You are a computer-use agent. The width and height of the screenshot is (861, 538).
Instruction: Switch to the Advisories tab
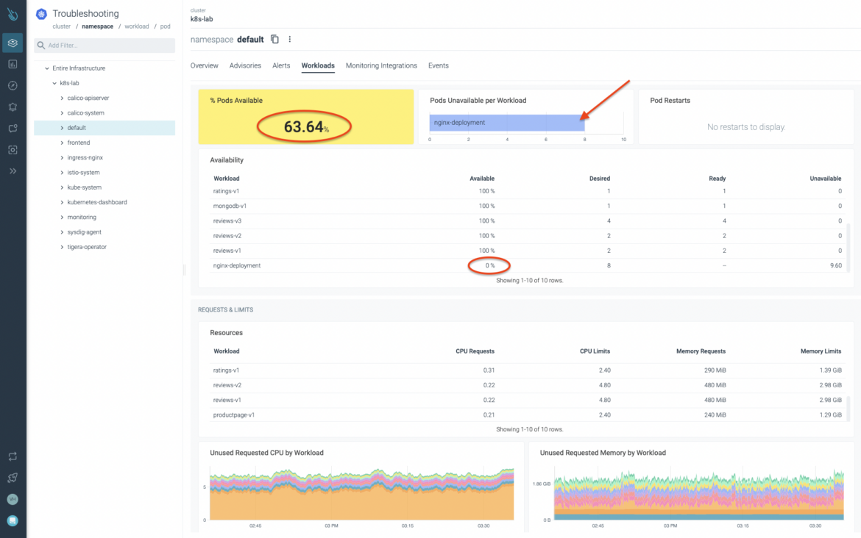pyautogui.click(x=245, y=66)
